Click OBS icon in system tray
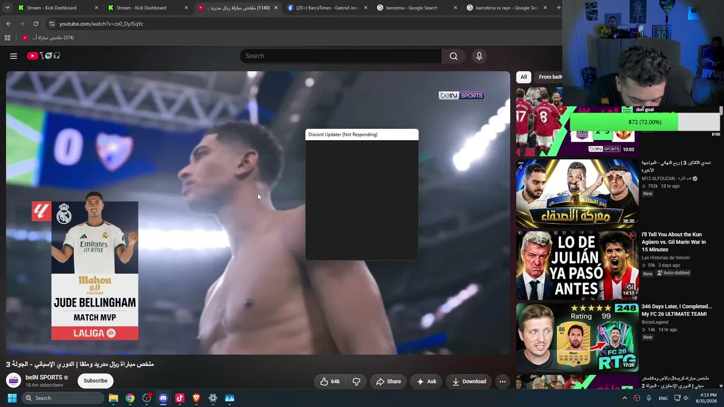This screenshot has width=724, height=407. tap(637, 398)
